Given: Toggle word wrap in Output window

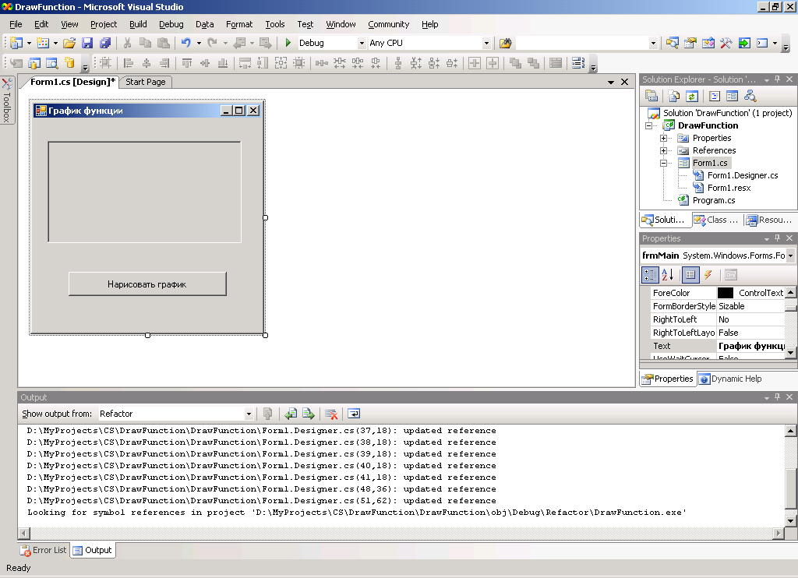Looking at the screenshot, I should 354,414.
